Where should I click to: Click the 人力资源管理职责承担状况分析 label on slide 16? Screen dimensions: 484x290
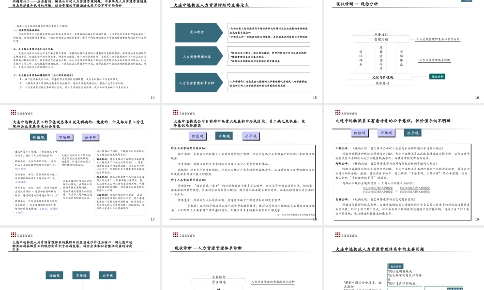(x=438, y=39)
